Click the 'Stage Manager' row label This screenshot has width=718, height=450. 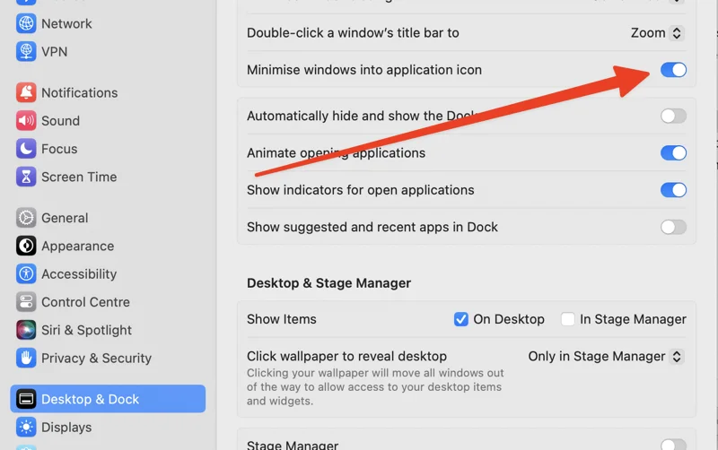[x=293, y=445]
